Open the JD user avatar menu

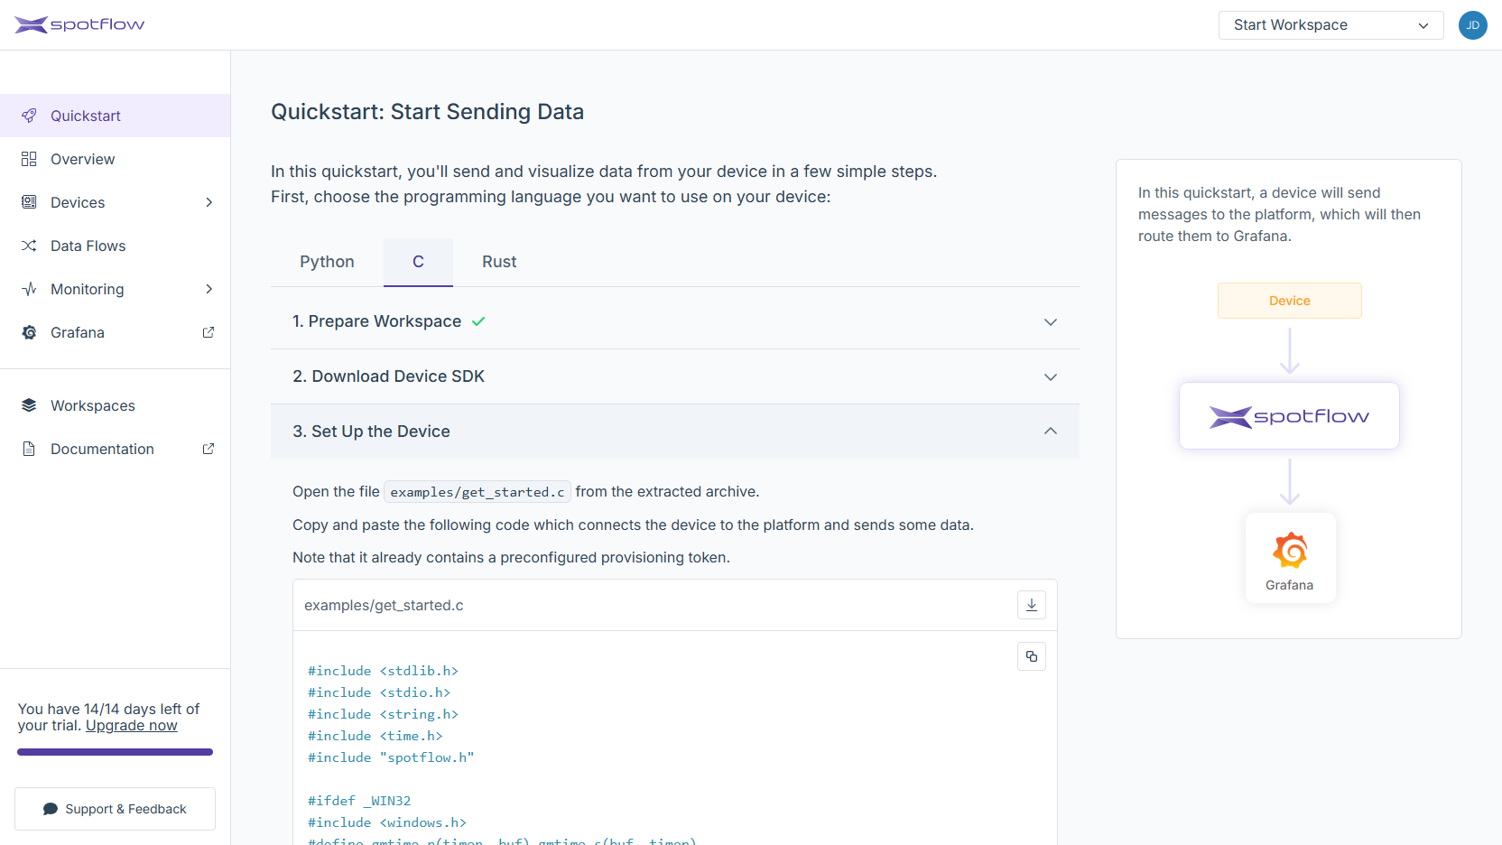(x=1472, y=25)
